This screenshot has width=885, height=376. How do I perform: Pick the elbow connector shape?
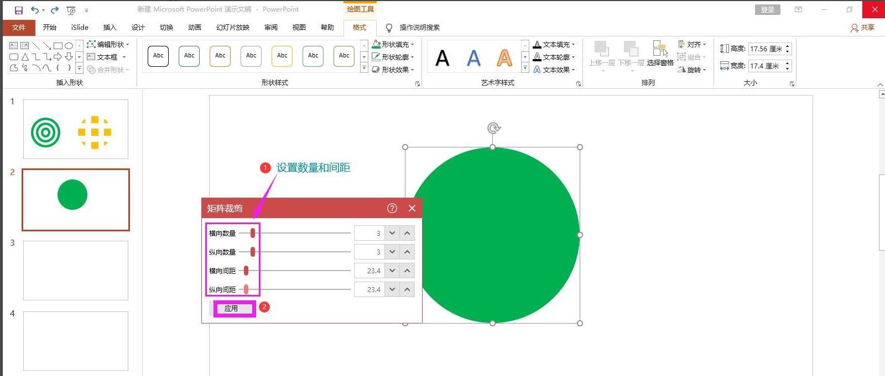click(x=36, y=57)
